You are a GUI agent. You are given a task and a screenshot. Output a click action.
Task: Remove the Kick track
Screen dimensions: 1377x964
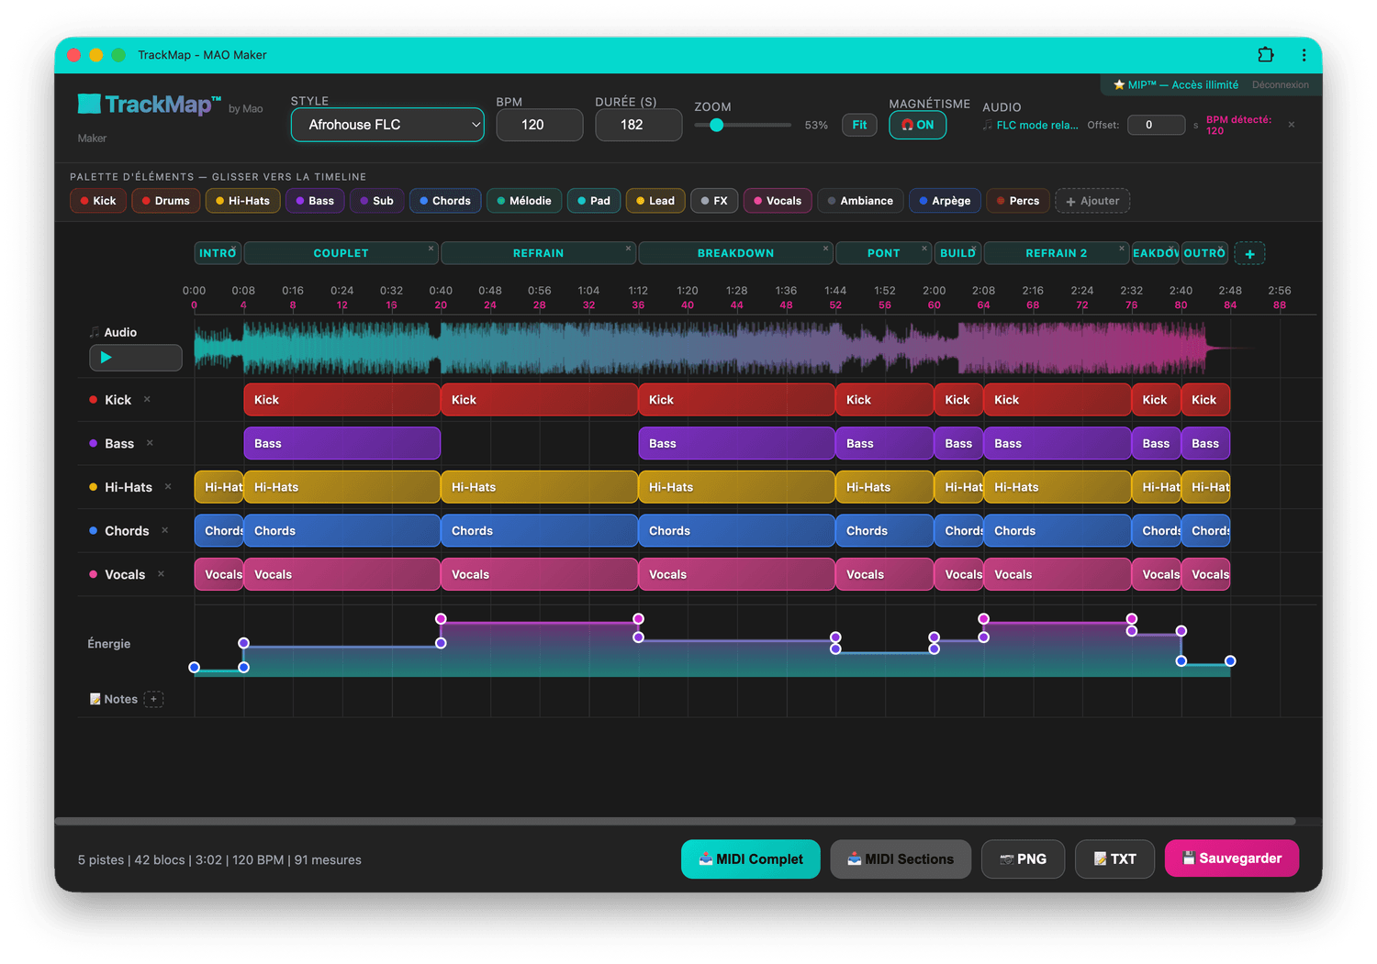click(x=147, y=400)
